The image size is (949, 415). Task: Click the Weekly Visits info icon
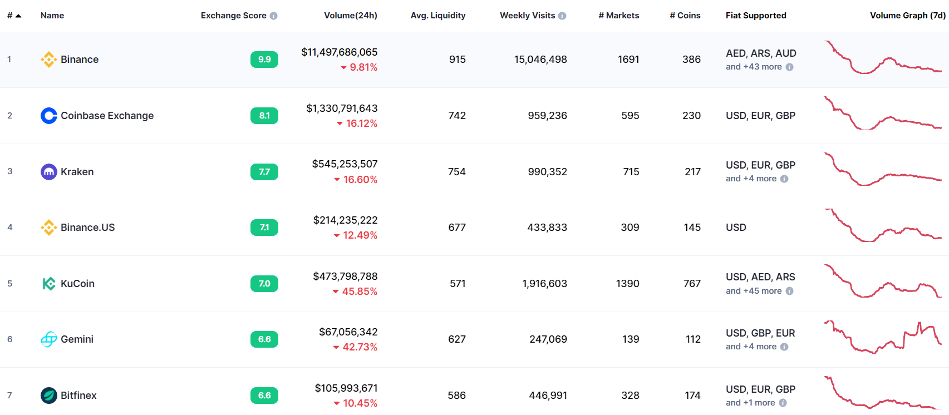[x=562, y=16]
